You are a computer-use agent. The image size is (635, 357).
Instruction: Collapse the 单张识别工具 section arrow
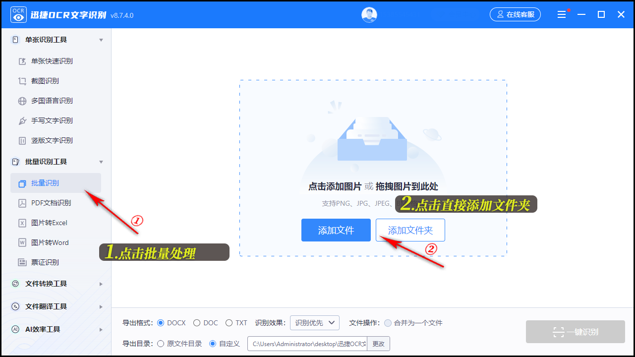(101, 40)
